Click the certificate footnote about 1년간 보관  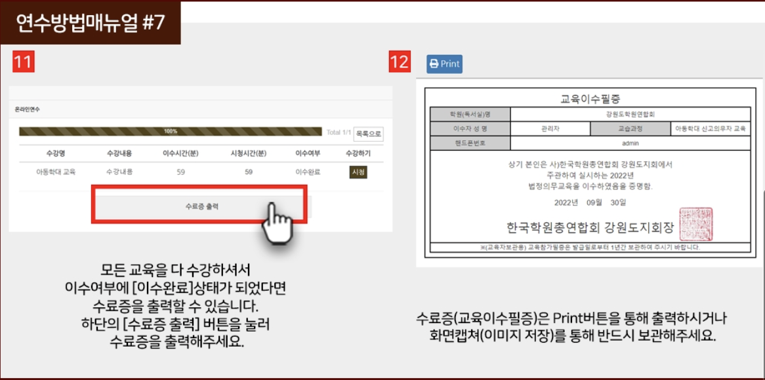coord(590,248)
